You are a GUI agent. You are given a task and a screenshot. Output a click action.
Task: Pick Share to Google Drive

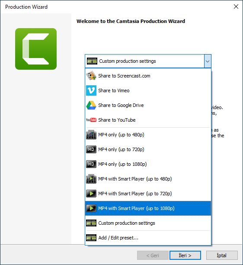pyautogui.click(x=148, y=105)
